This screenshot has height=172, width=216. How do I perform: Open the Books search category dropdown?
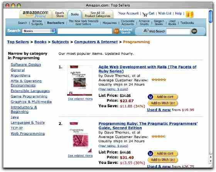(39, 31)
